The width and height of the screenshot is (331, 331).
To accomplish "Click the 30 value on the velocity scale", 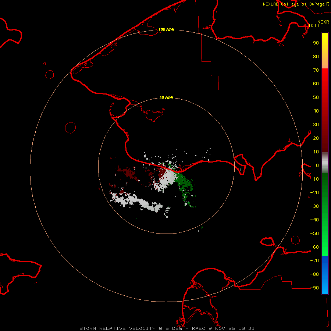I will (x=316, y=125).
